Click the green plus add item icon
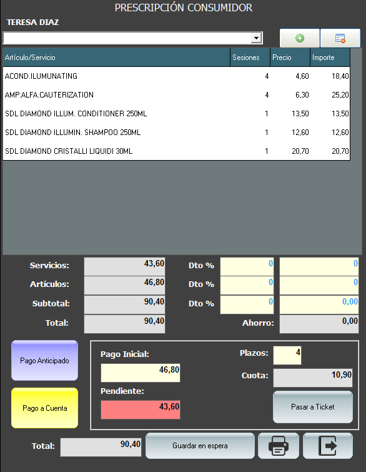 click(300, 38)
